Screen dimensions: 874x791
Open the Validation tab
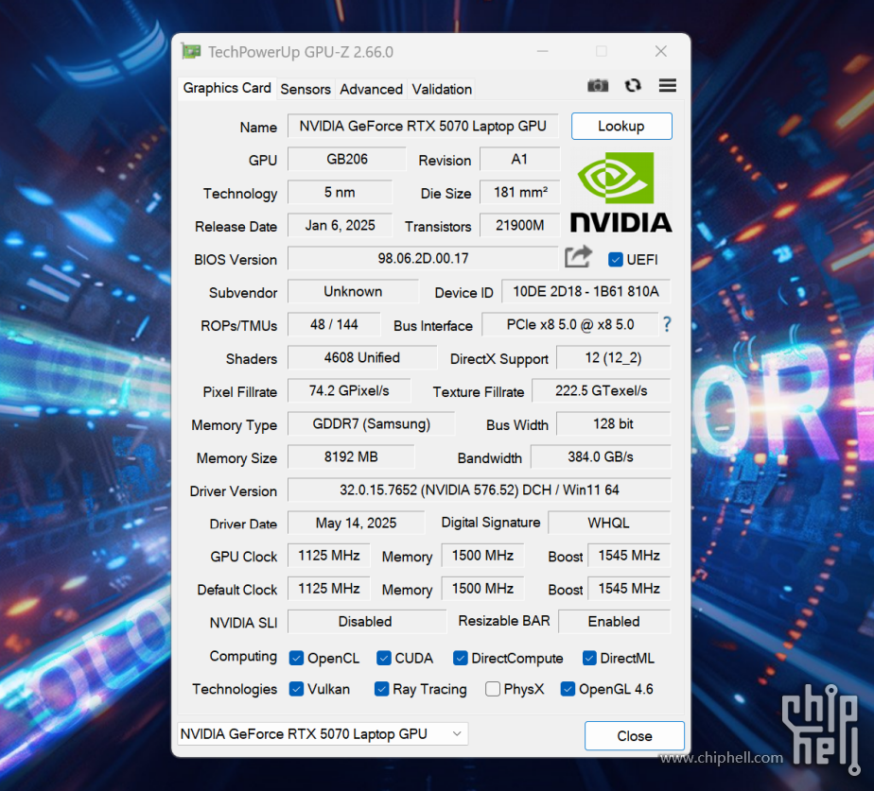[442, 89]
